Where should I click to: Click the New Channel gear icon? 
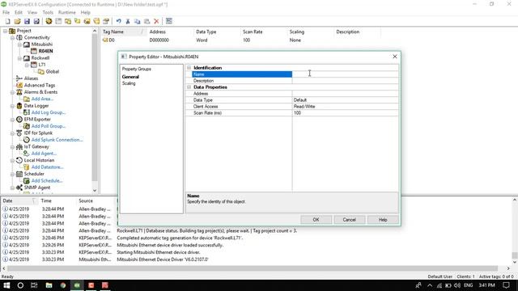(x=49, y=21)
